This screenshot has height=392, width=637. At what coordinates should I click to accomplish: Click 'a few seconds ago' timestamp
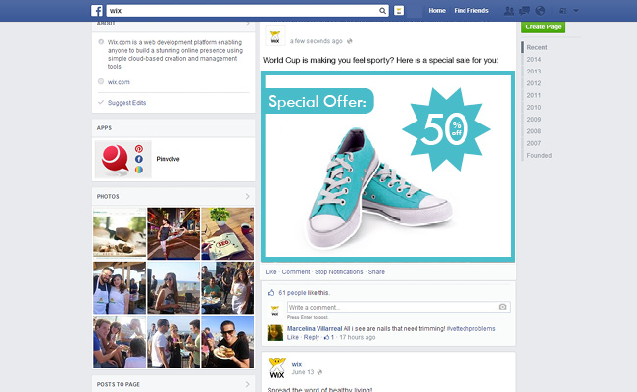317,41
